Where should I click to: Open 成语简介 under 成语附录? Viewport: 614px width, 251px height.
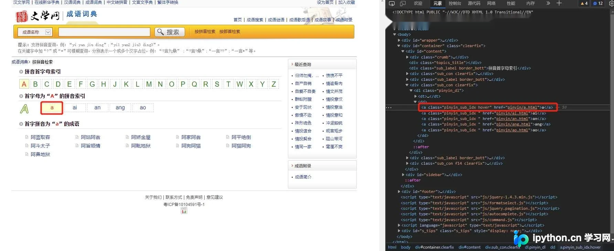point(303,177)
